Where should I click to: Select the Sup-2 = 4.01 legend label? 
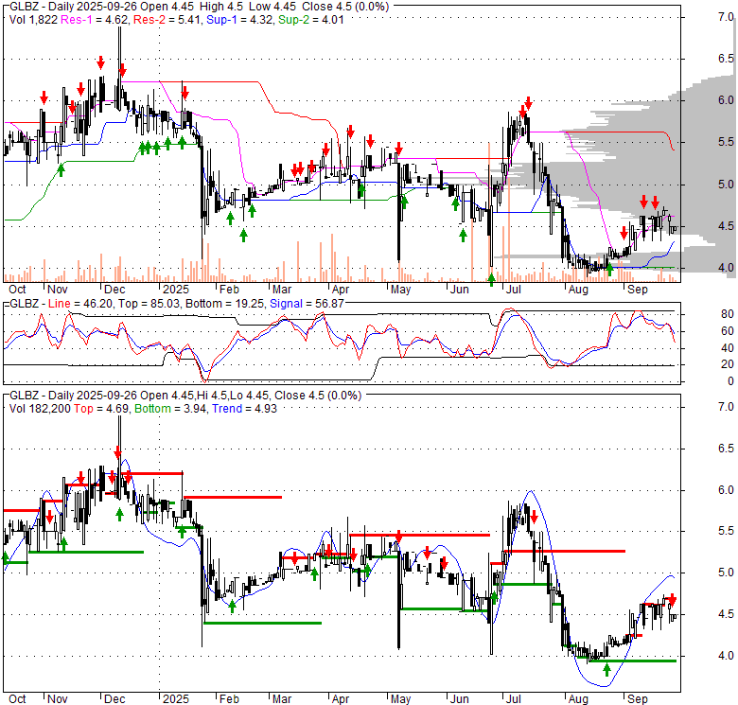point(311,20)
